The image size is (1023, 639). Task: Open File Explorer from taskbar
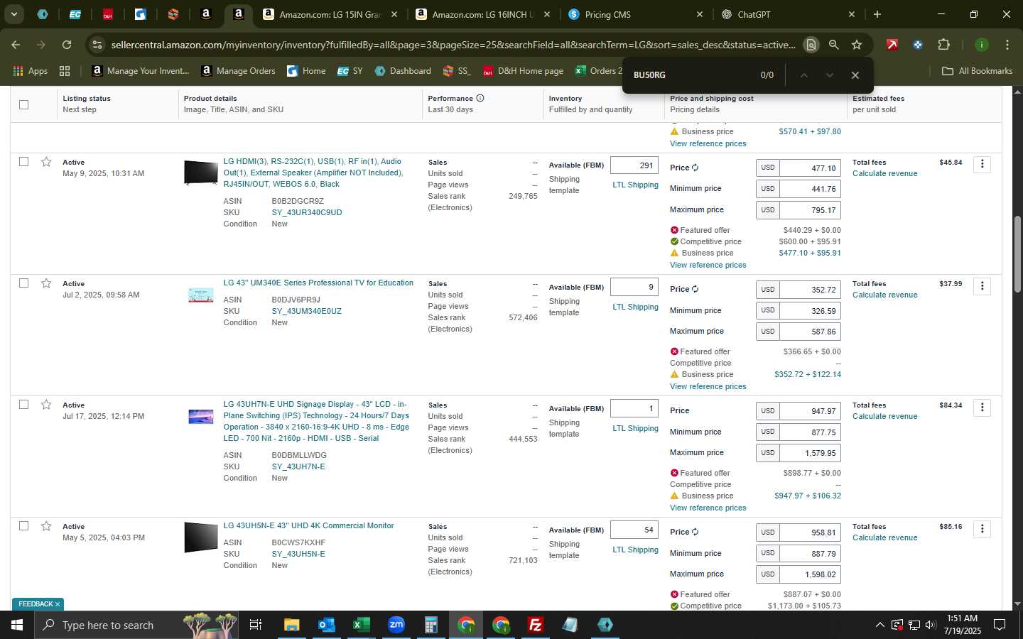pyautogui.click(x=291, y=625)
